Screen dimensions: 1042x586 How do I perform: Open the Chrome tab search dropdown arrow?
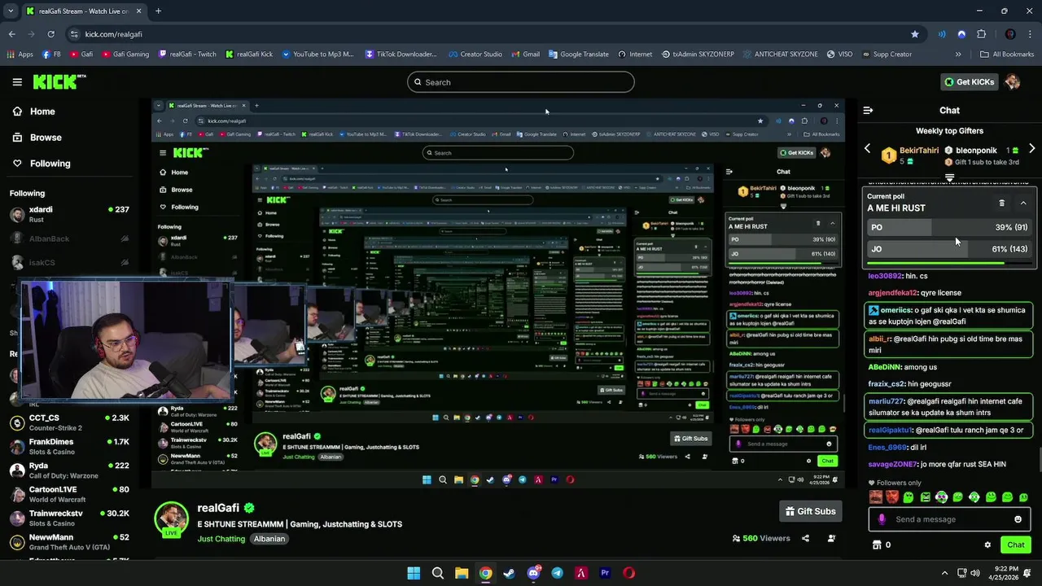tap(11, 11)
